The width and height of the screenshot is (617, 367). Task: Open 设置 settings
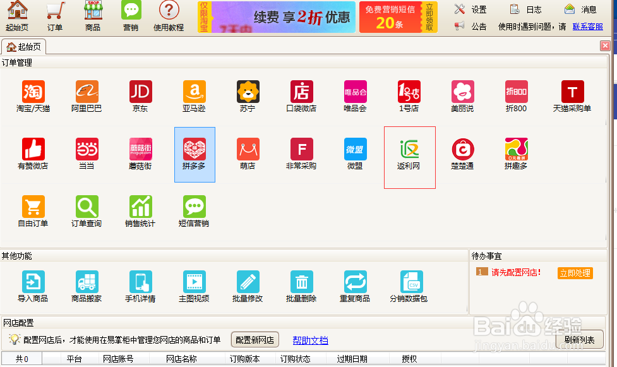[470, 9]
